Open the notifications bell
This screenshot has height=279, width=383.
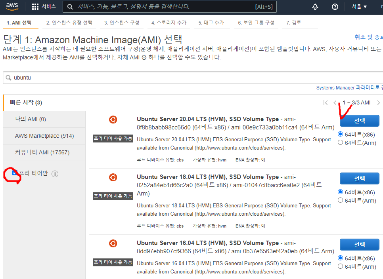coord(315,7)
